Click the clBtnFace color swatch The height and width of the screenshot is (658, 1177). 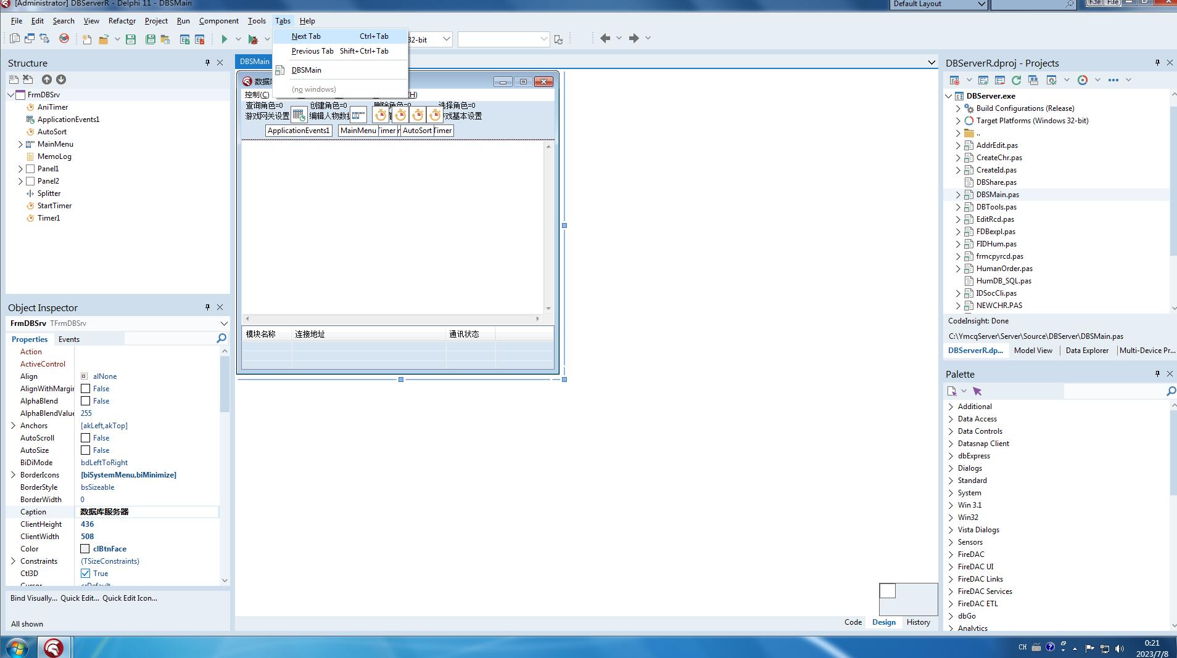(85, 549)
